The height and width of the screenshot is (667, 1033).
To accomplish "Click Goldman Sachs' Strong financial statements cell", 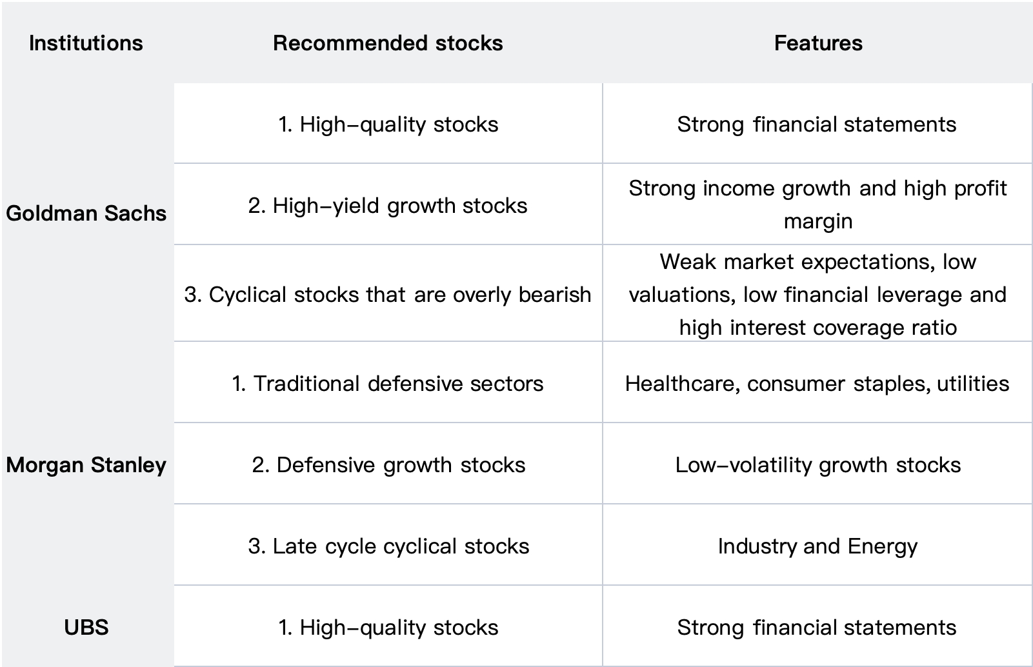I will (817, 124).
